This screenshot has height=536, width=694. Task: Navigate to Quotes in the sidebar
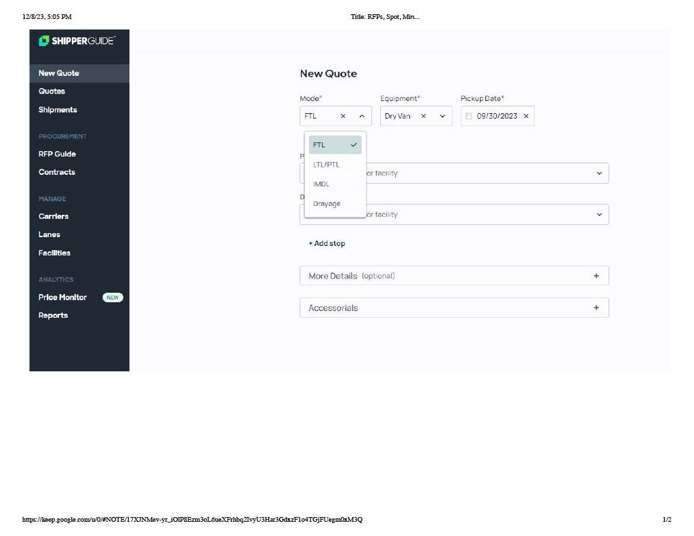tap(52, 91)
